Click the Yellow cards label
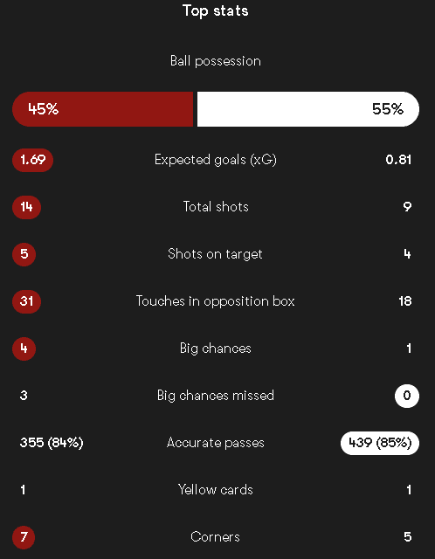Viewport: 435px width, 559px height. pos(216,490)
